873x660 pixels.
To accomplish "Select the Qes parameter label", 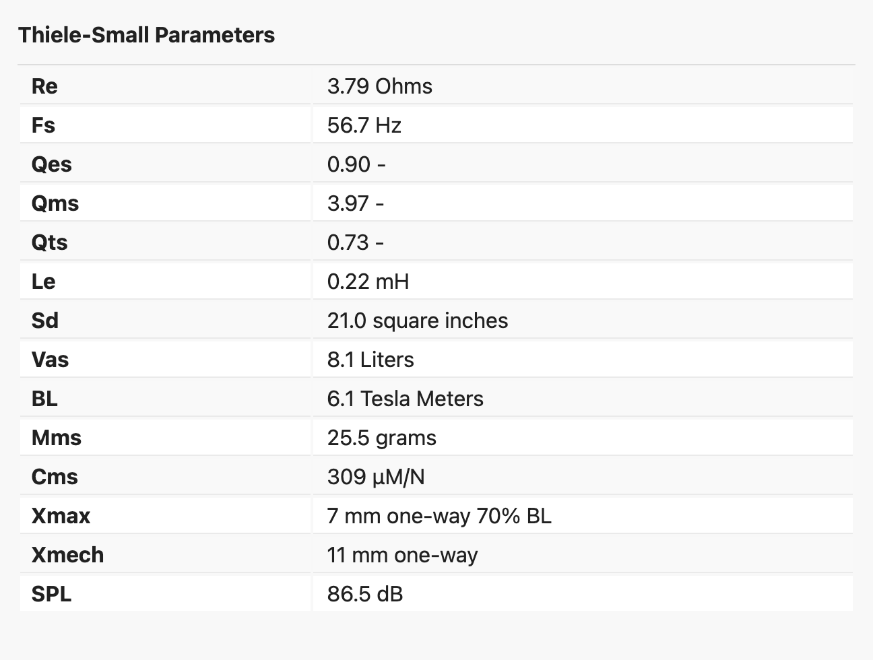I will point(51,164).
